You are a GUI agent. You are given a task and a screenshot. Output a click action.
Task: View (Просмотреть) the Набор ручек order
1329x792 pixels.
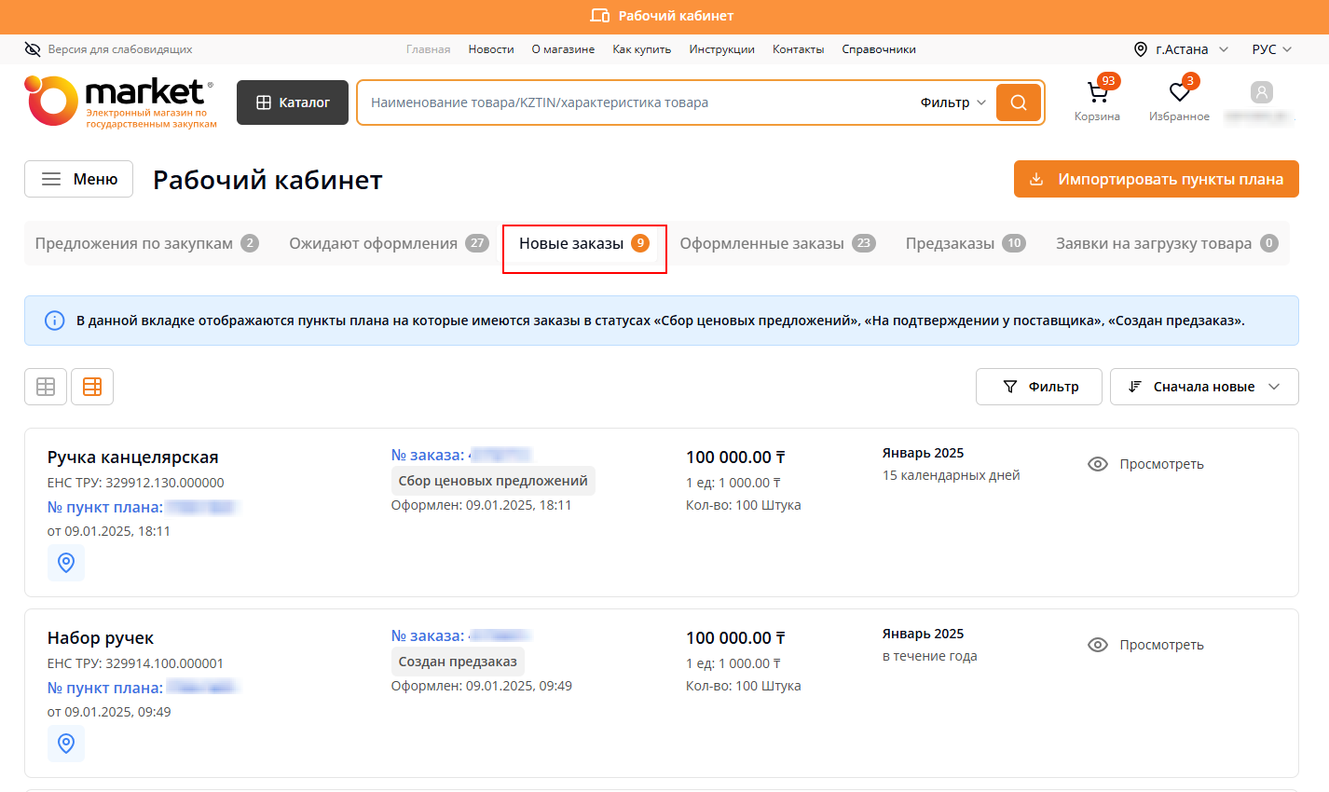pyautogui.click(x=1146, y=645)
